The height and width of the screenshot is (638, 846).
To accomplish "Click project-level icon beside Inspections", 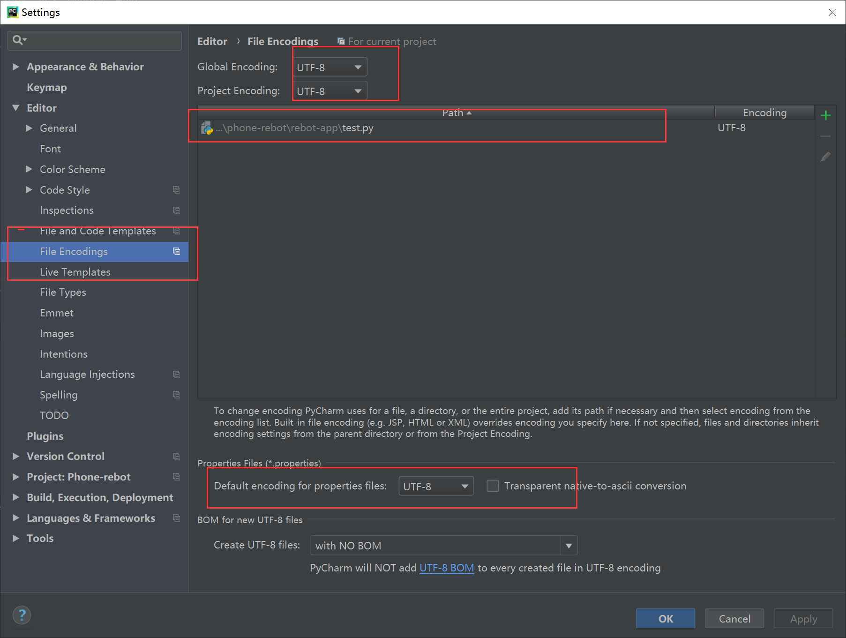I will 177,210.
